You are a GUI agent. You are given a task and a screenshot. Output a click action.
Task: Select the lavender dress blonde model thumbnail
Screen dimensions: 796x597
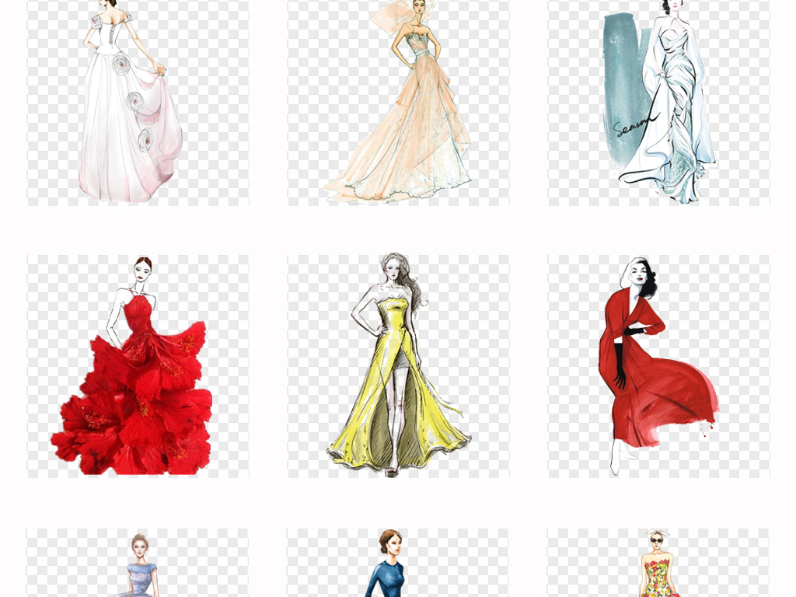(138, 563)
